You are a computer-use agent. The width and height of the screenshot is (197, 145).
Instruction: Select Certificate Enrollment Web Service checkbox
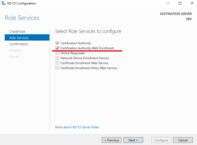(57, 63)
